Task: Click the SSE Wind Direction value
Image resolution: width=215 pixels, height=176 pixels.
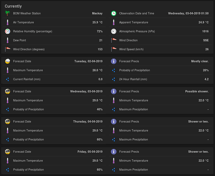Action: [x=206, y=40]
